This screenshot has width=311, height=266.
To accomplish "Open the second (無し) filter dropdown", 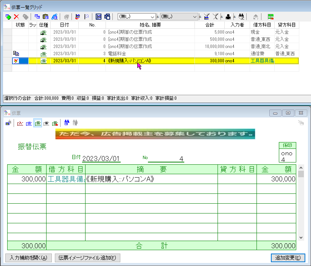I will [179, 17].
